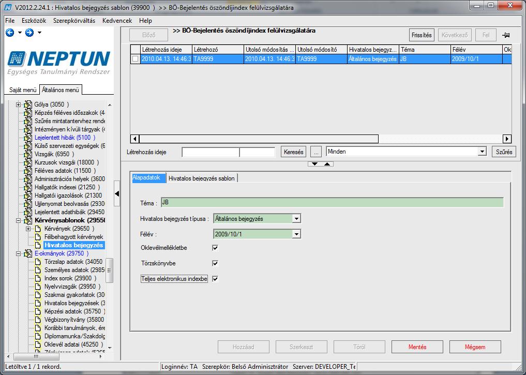
Task: Open the Eszközök menu
Action: click(34, 21)
